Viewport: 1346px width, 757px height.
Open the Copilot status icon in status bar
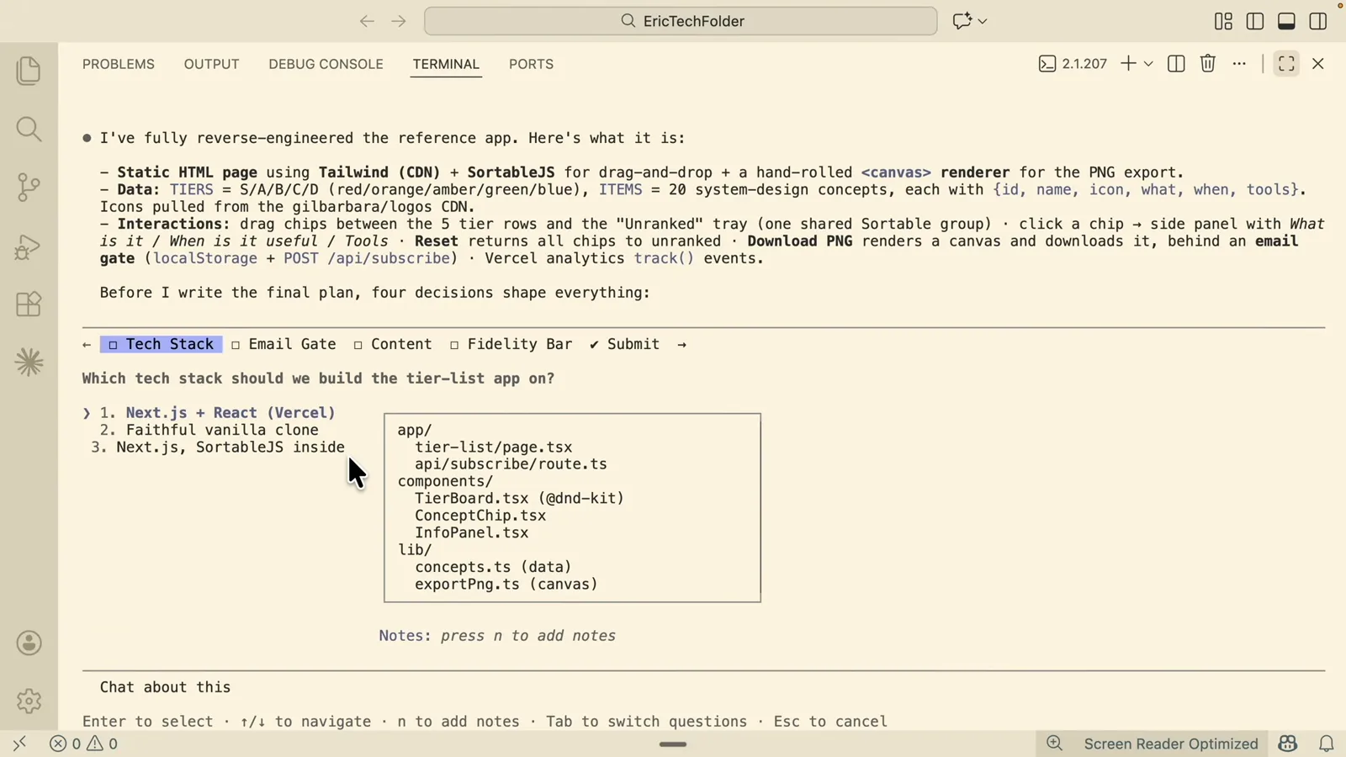click(1288, 744)
